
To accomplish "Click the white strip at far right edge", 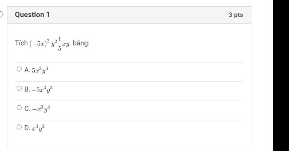I will pos(287,75).
